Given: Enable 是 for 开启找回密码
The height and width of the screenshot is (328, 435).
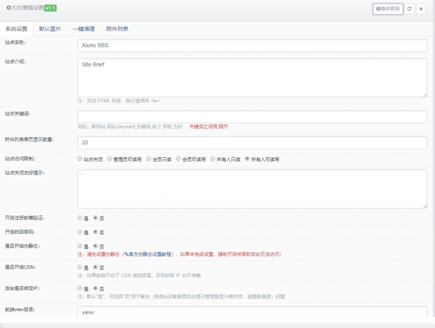Looking at the screenshot, I should 80,232.
